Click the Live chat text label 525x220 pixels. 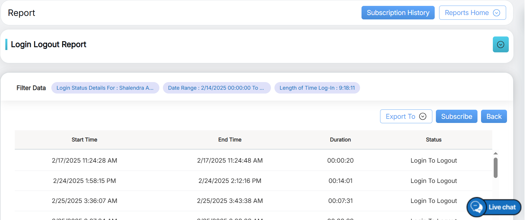(x=502, y=207)
